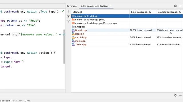Select Tests.cpp in coverage list
Image resolution: width=183 pixels, height=102 pixels.
click(127, 44)
